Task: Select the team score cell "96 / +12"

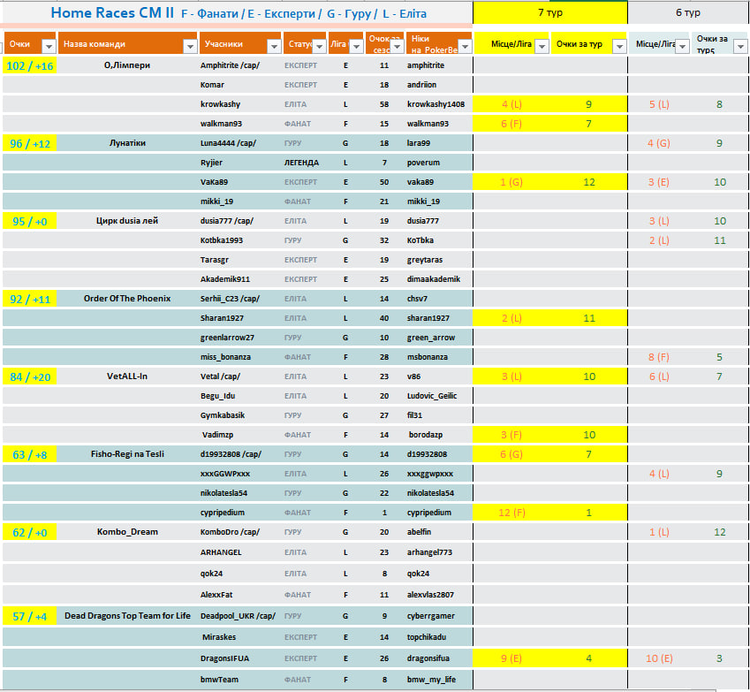Action: [30, 143]
